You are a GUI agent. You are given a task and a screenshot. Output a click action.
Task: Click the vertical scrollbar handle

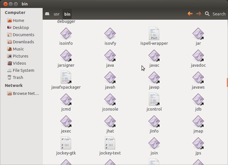[227, 83]
